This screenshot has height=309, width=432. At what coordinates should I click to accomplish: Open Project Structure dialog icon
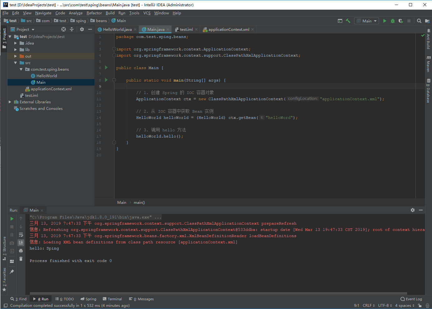[427, 21]
